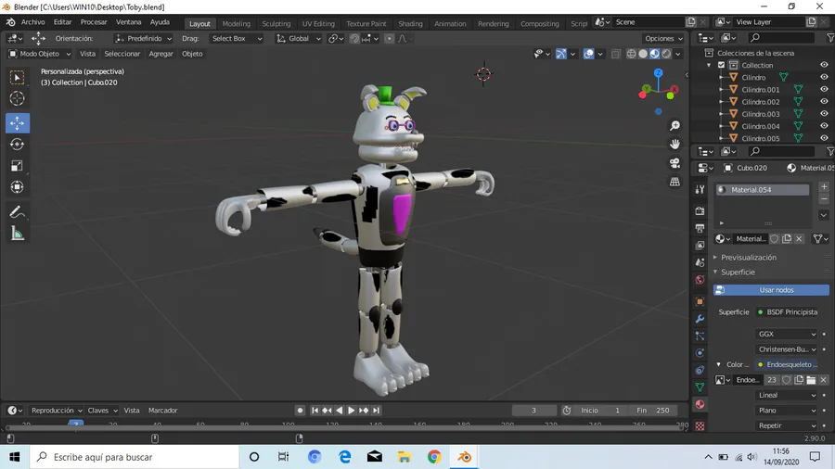835x469 pixels.
Task: Switch to solid viewport shading
Action: click(x=643, y=54)
